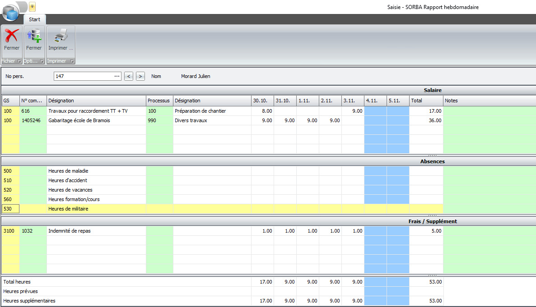
Task: Select the 'Heures de vacances' absence row
Action: (96, 190)
